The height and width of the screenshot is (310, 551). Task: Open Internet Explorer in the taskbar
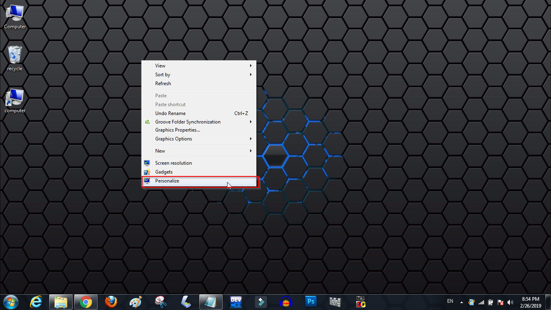tap(36, 302)
